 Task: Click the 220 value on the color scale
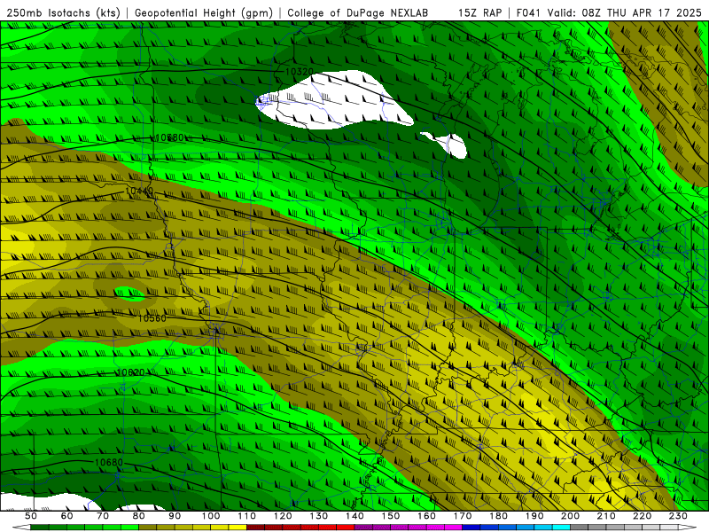[x=642, y=516]
